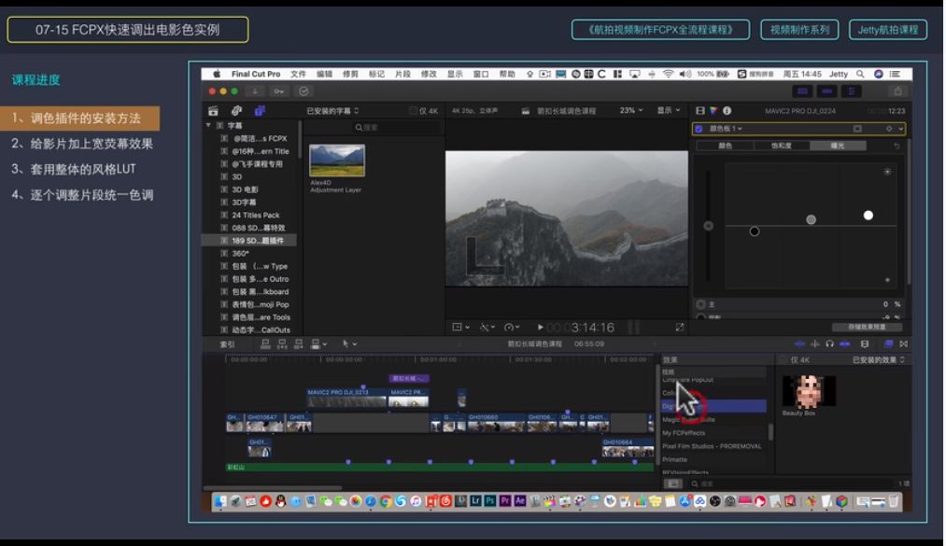Open the enhancement wand dropdown under viewer
This screenshot has width=946, height=546.
click(x=487, y=328)
